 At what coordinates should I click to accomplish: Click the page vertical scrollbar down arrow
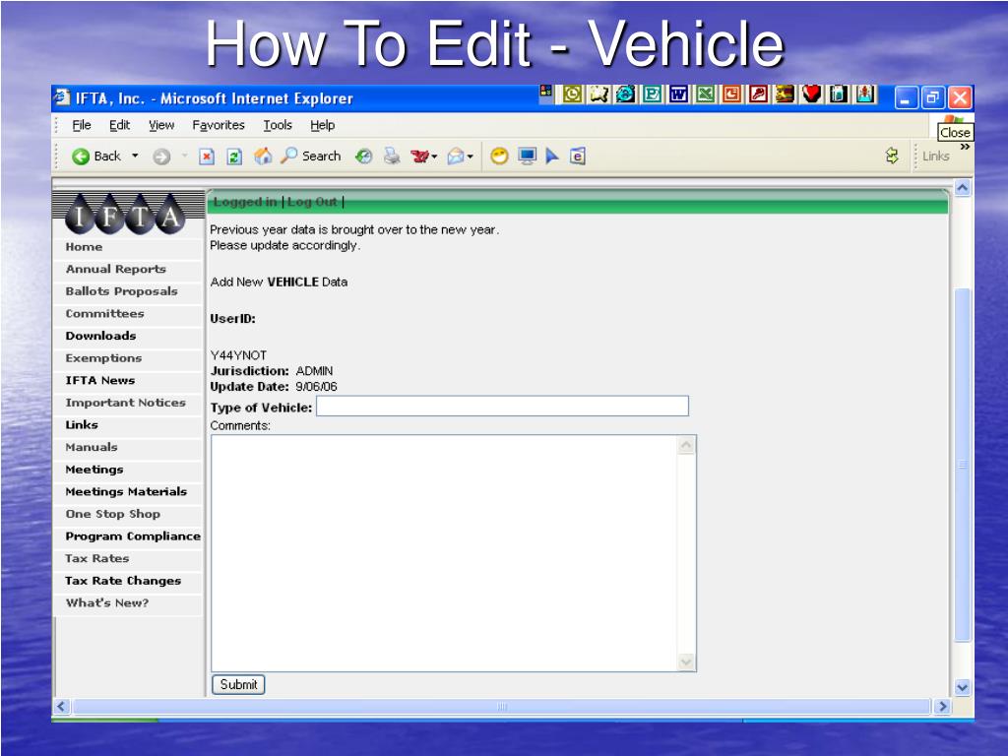click(963, 687)
